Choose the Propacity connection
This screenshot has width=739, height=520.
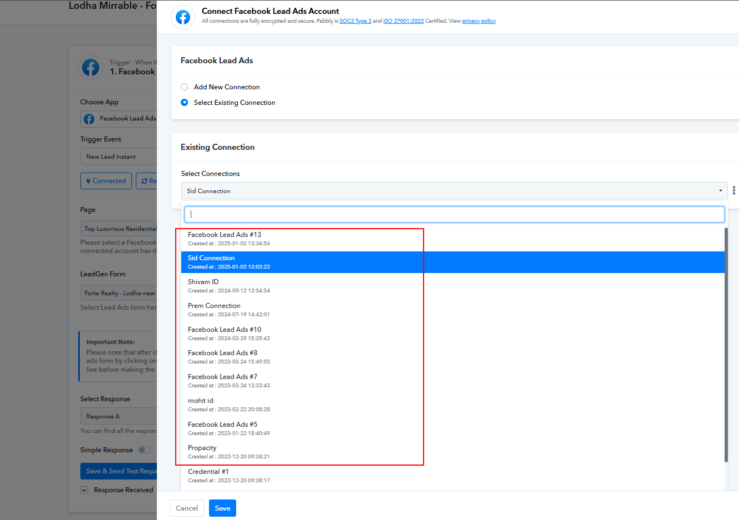pos(453,452)
